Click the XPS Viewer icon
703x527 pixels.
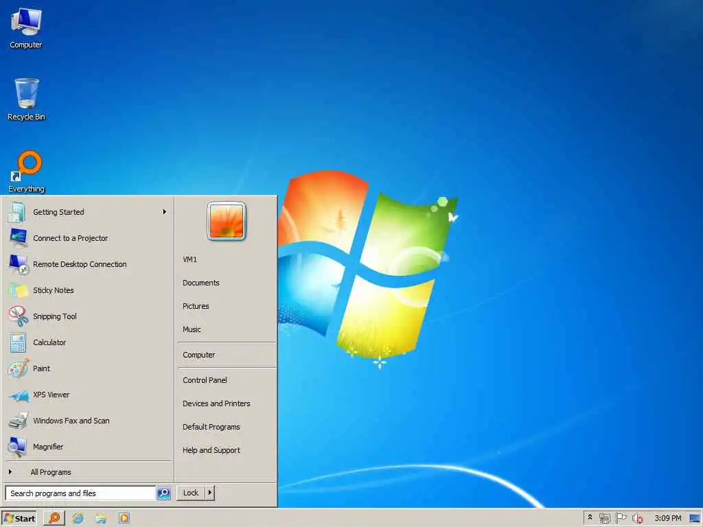pos(19,395)
